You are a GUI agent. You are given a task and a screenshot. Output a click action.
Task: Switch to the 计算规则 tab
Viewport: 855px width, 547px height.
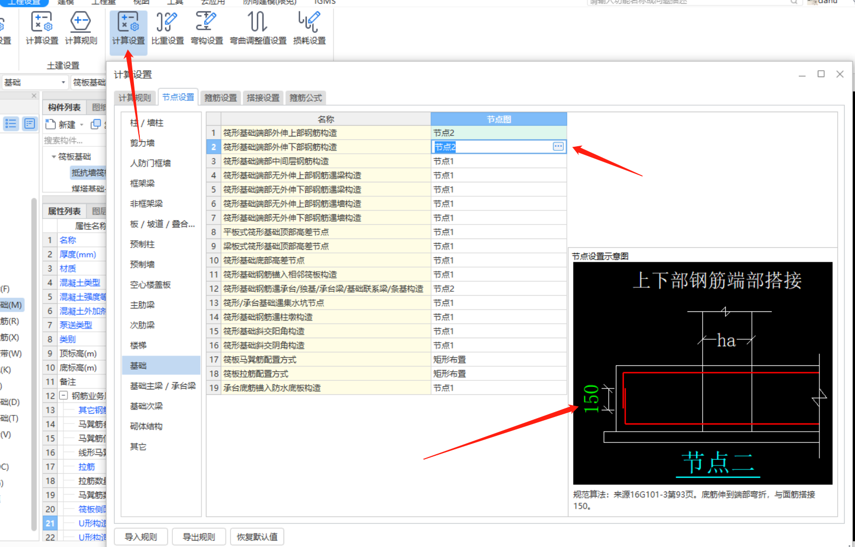tap(135, 98)
